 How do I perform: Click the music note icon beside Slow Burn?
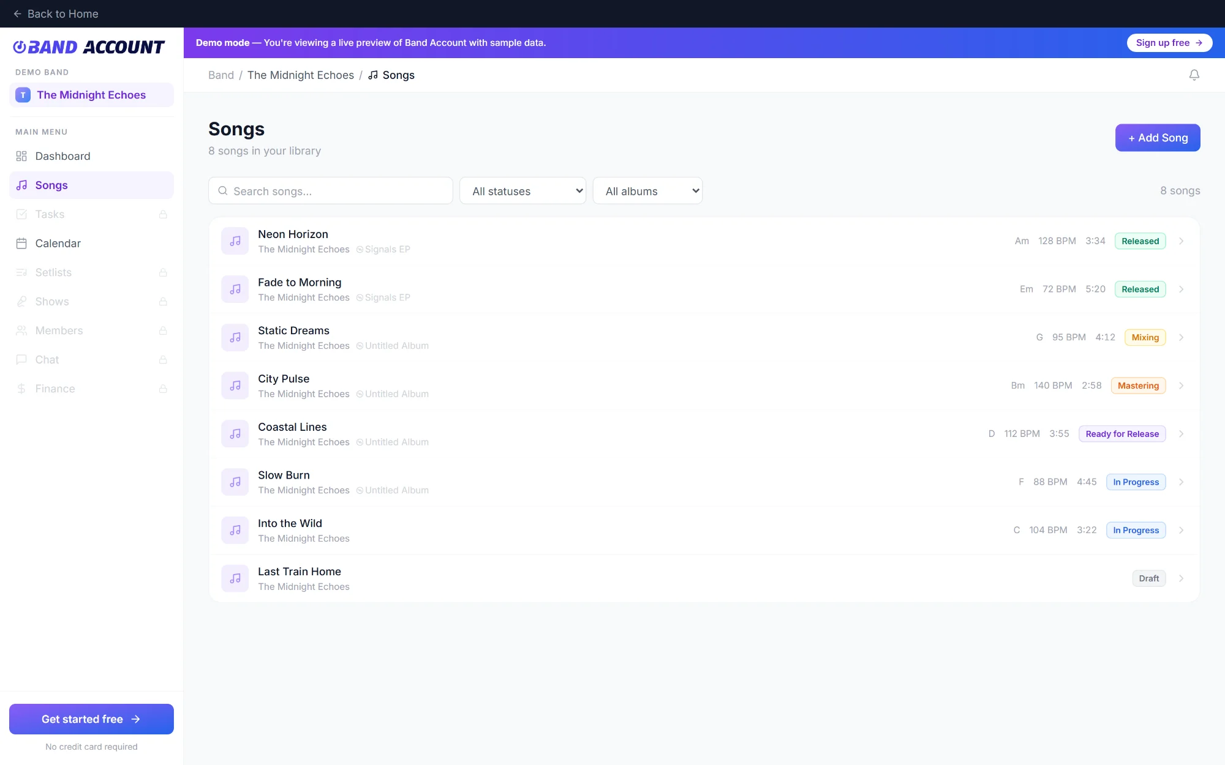235,482
